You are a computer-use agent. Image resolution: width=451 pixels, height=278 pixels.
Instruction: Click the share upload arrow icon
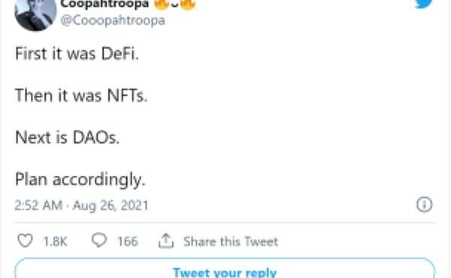click(x=166, y=240)
